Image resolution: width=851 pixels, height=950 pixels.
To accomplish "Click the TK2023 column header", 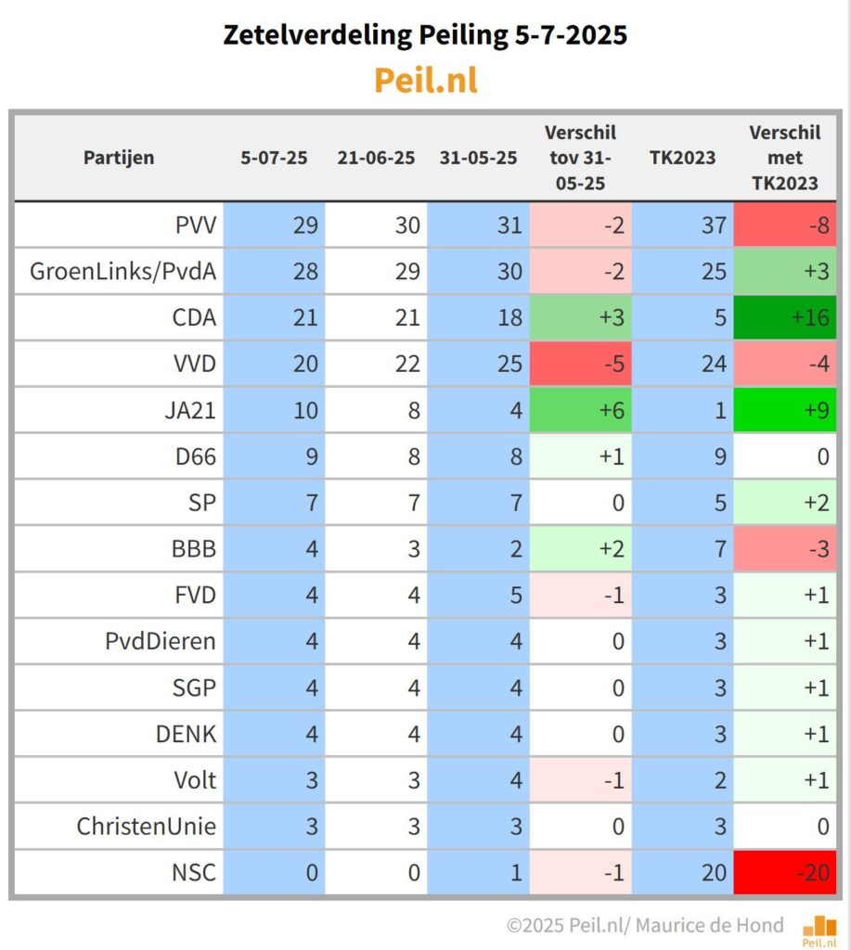I will point(682,157).
